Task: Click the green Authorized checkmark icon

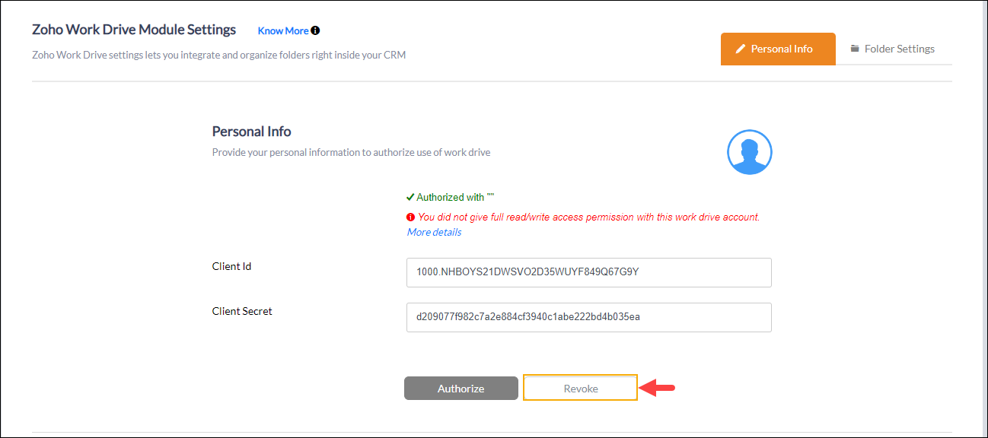Action: 410,197
